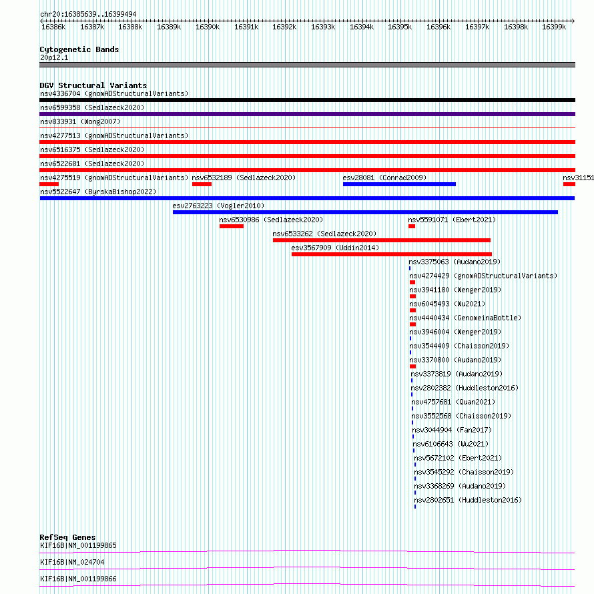
Task: Select nsv3370800 (Audano2019) label
Action: point(455,360)
